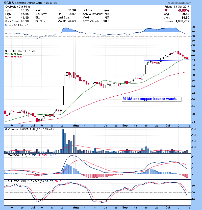Click the P/E value -11.26
Image resolution: width=202 pixels, height=210 pixels.
tap(71, 10)
